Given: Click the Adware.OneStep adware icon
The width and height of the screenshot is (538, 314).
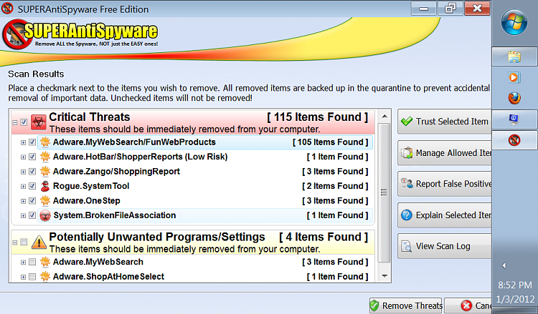Looking at the screenshot, I should click(x=45, y=201).
